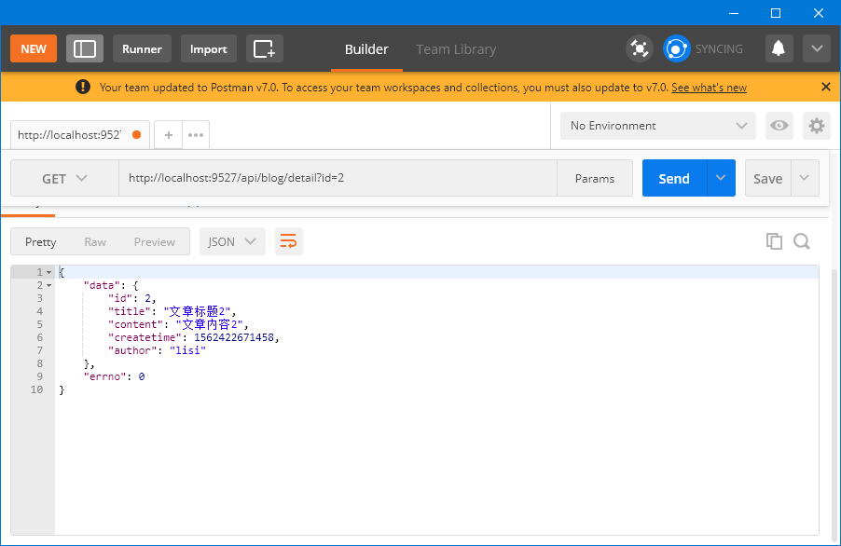The image size is (841, 546).
Task: Click the content value "文章内容2"
Action: pos(210,324)
